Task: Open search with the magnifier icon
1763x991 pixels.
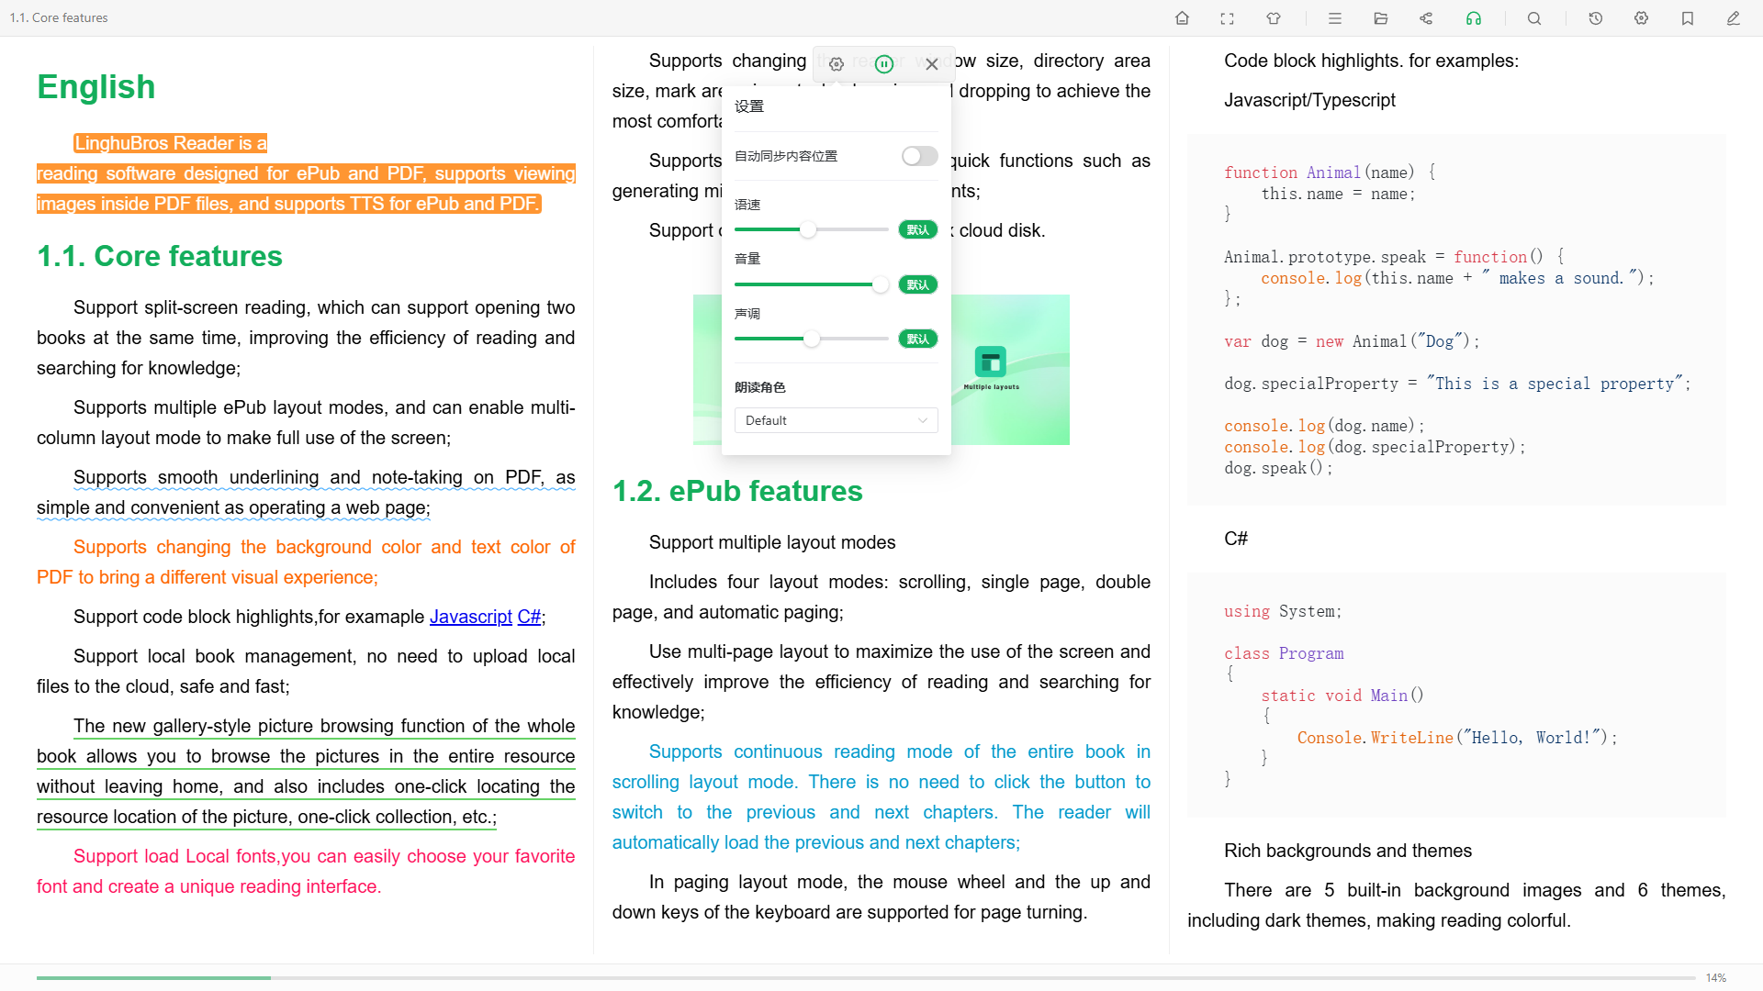Action: pyautogui.click(x=1533, y=18)
